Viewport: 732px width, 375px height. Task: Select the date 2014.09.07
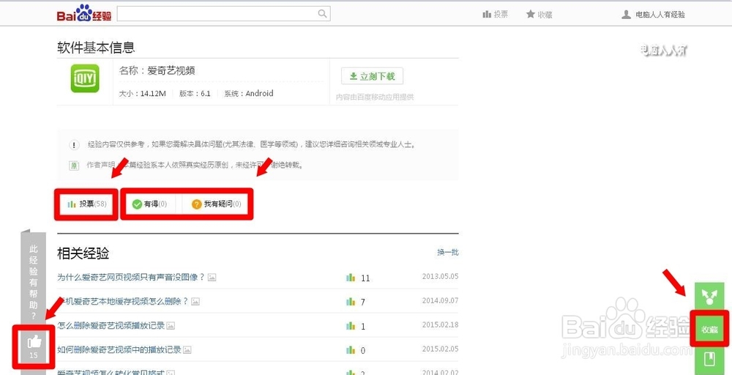[x=440, y=300]
